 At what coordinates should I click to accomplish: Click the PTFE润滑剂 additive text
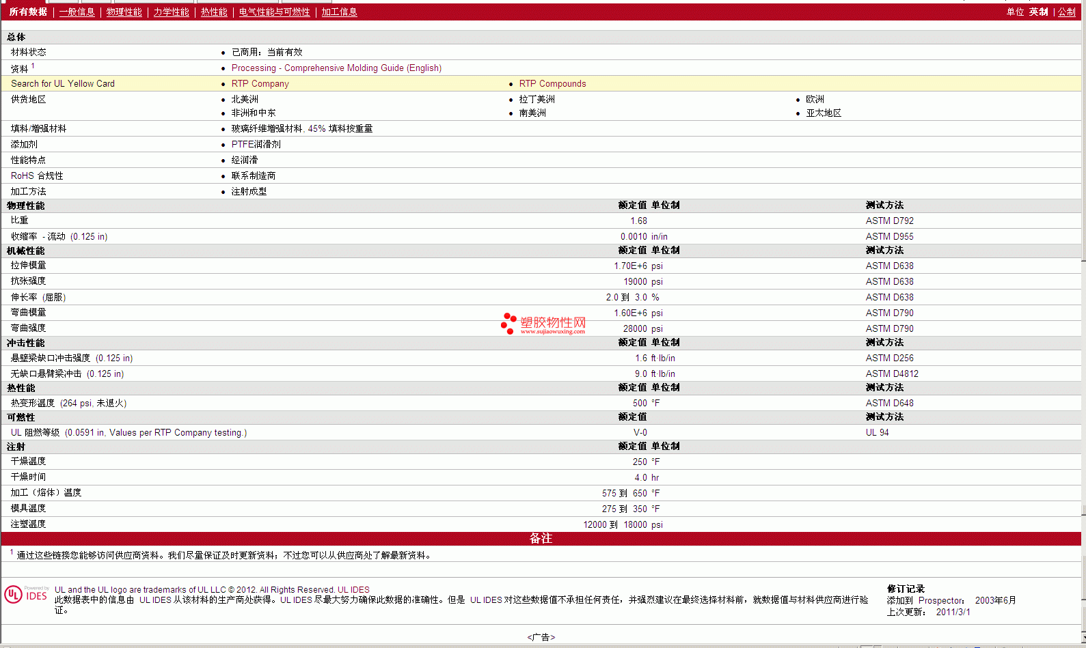pyautogui.click(x=256, y=144)
